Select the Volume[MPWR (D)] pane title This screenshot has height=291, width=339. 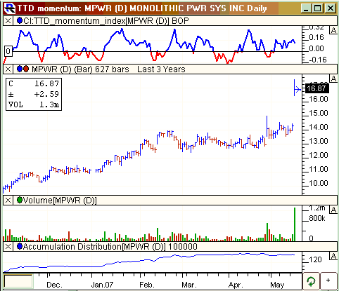60,201
